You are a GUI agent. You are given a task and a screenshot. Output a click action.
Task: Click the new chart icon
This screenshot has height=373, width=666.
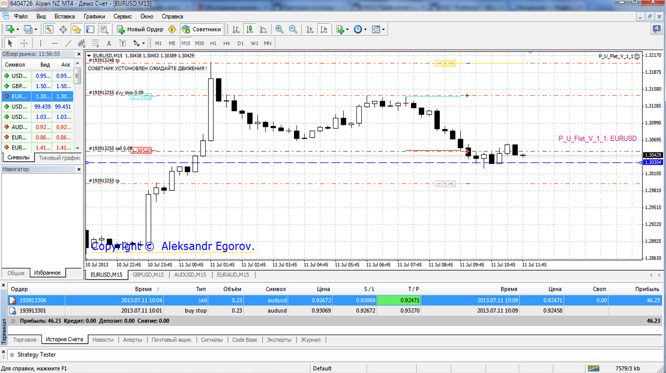9,29
